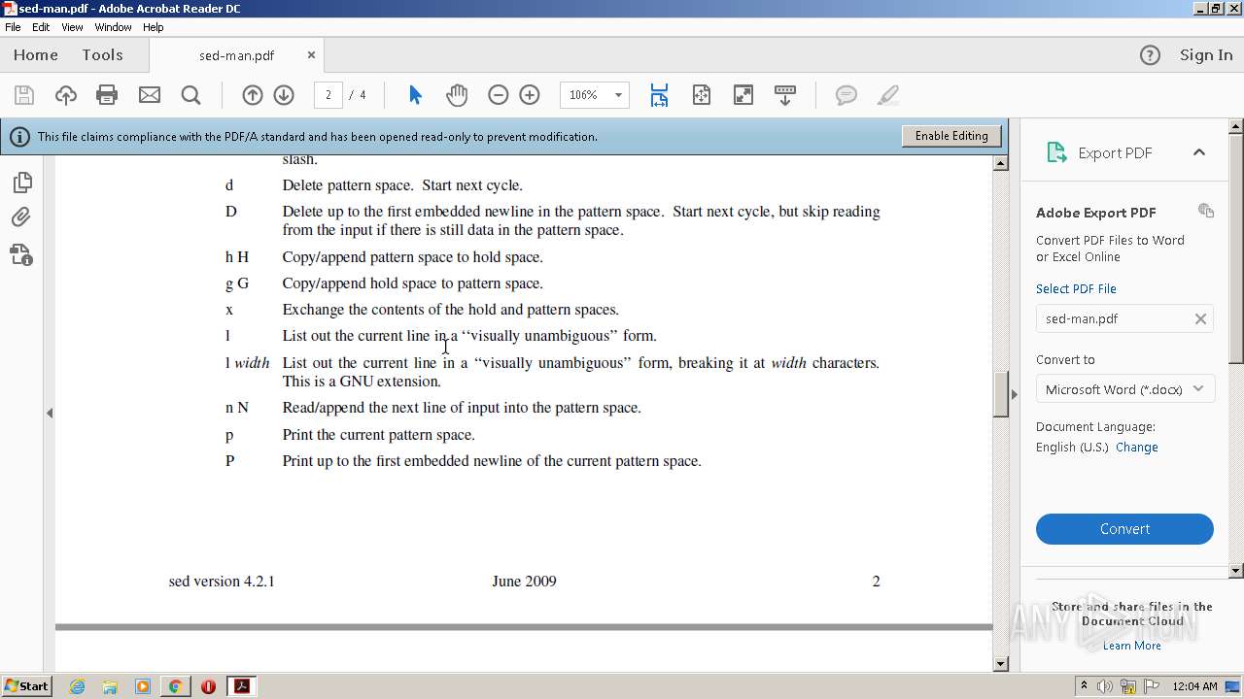Activate the Selection arrow tool
This screenshot has width=1244, height=699.
tap(416, 95)
